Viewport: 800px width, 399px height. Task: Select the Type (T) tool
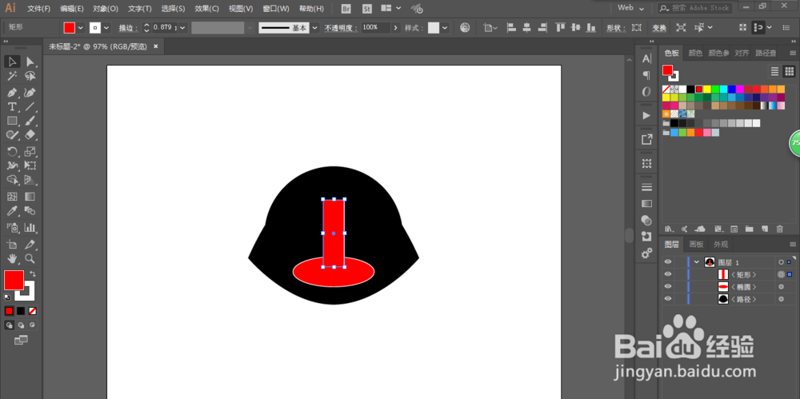[x=12, y=106]
